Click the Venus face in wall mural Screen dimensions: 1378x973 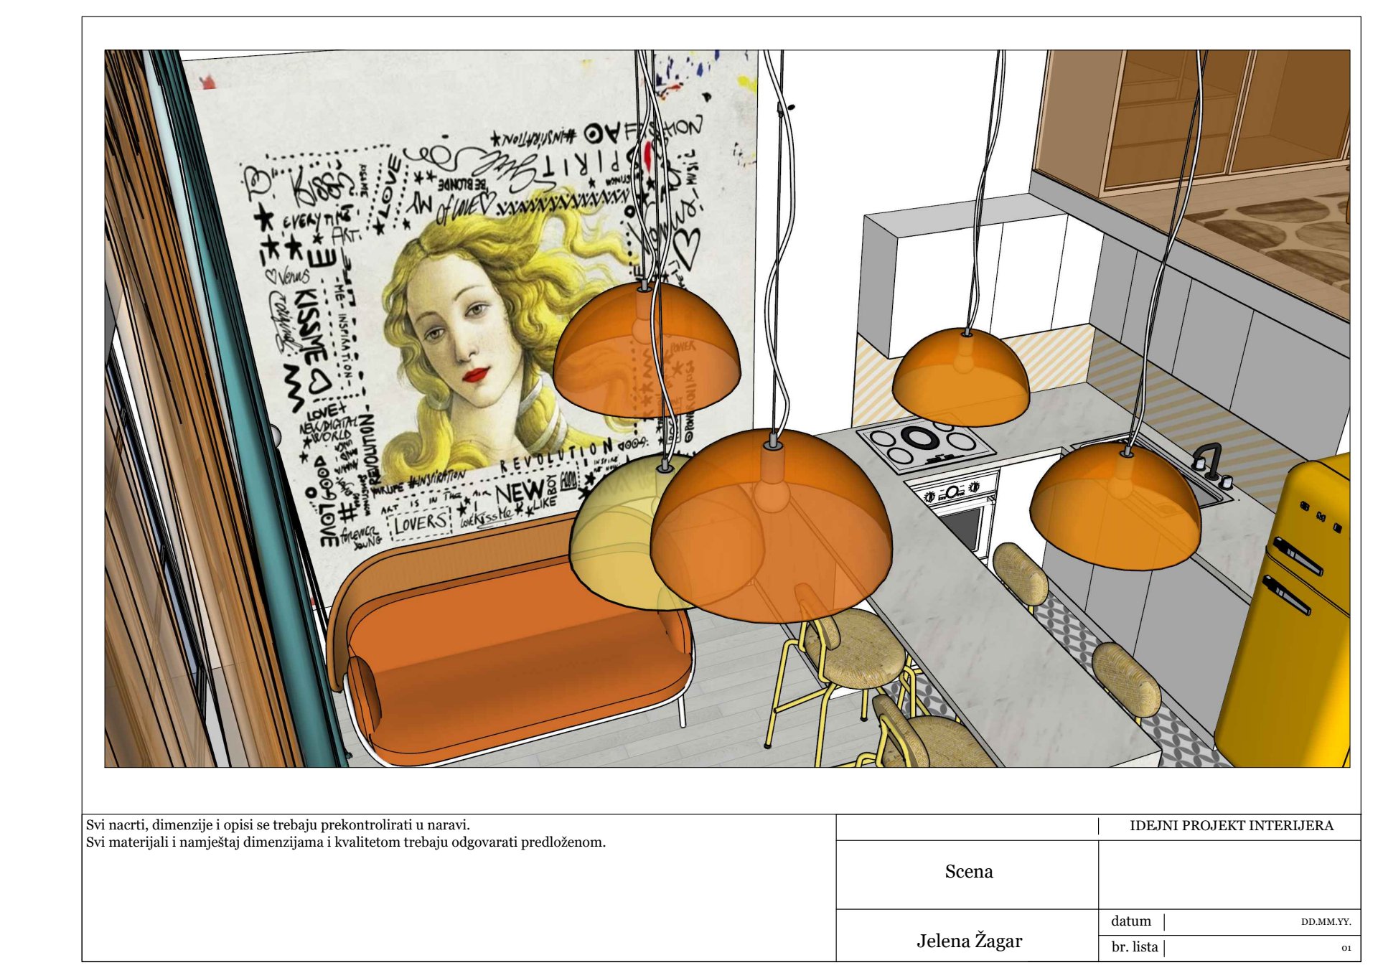coord(463,337)
